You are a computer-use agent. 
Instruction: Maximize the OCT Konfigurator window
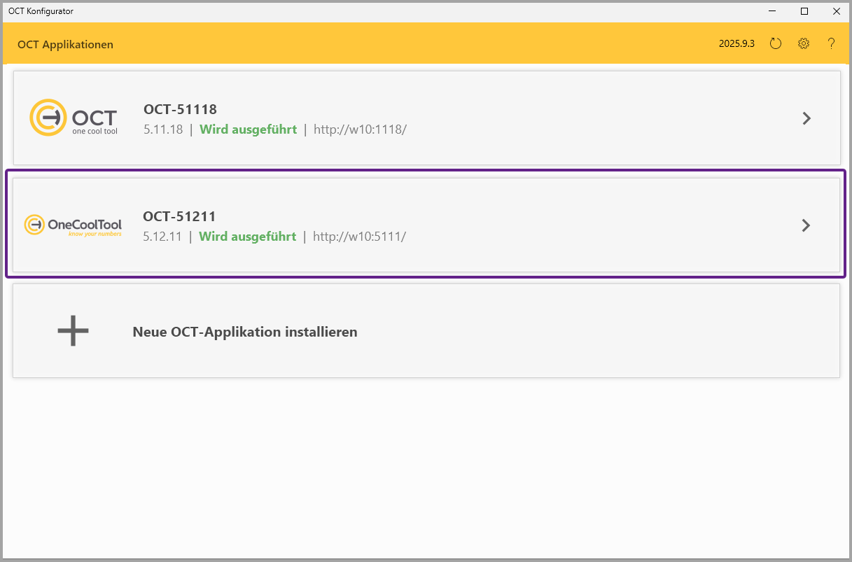804,11
